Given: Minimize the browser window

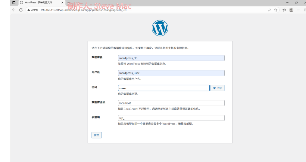Looking at the screenshot, I should [287, 2].
